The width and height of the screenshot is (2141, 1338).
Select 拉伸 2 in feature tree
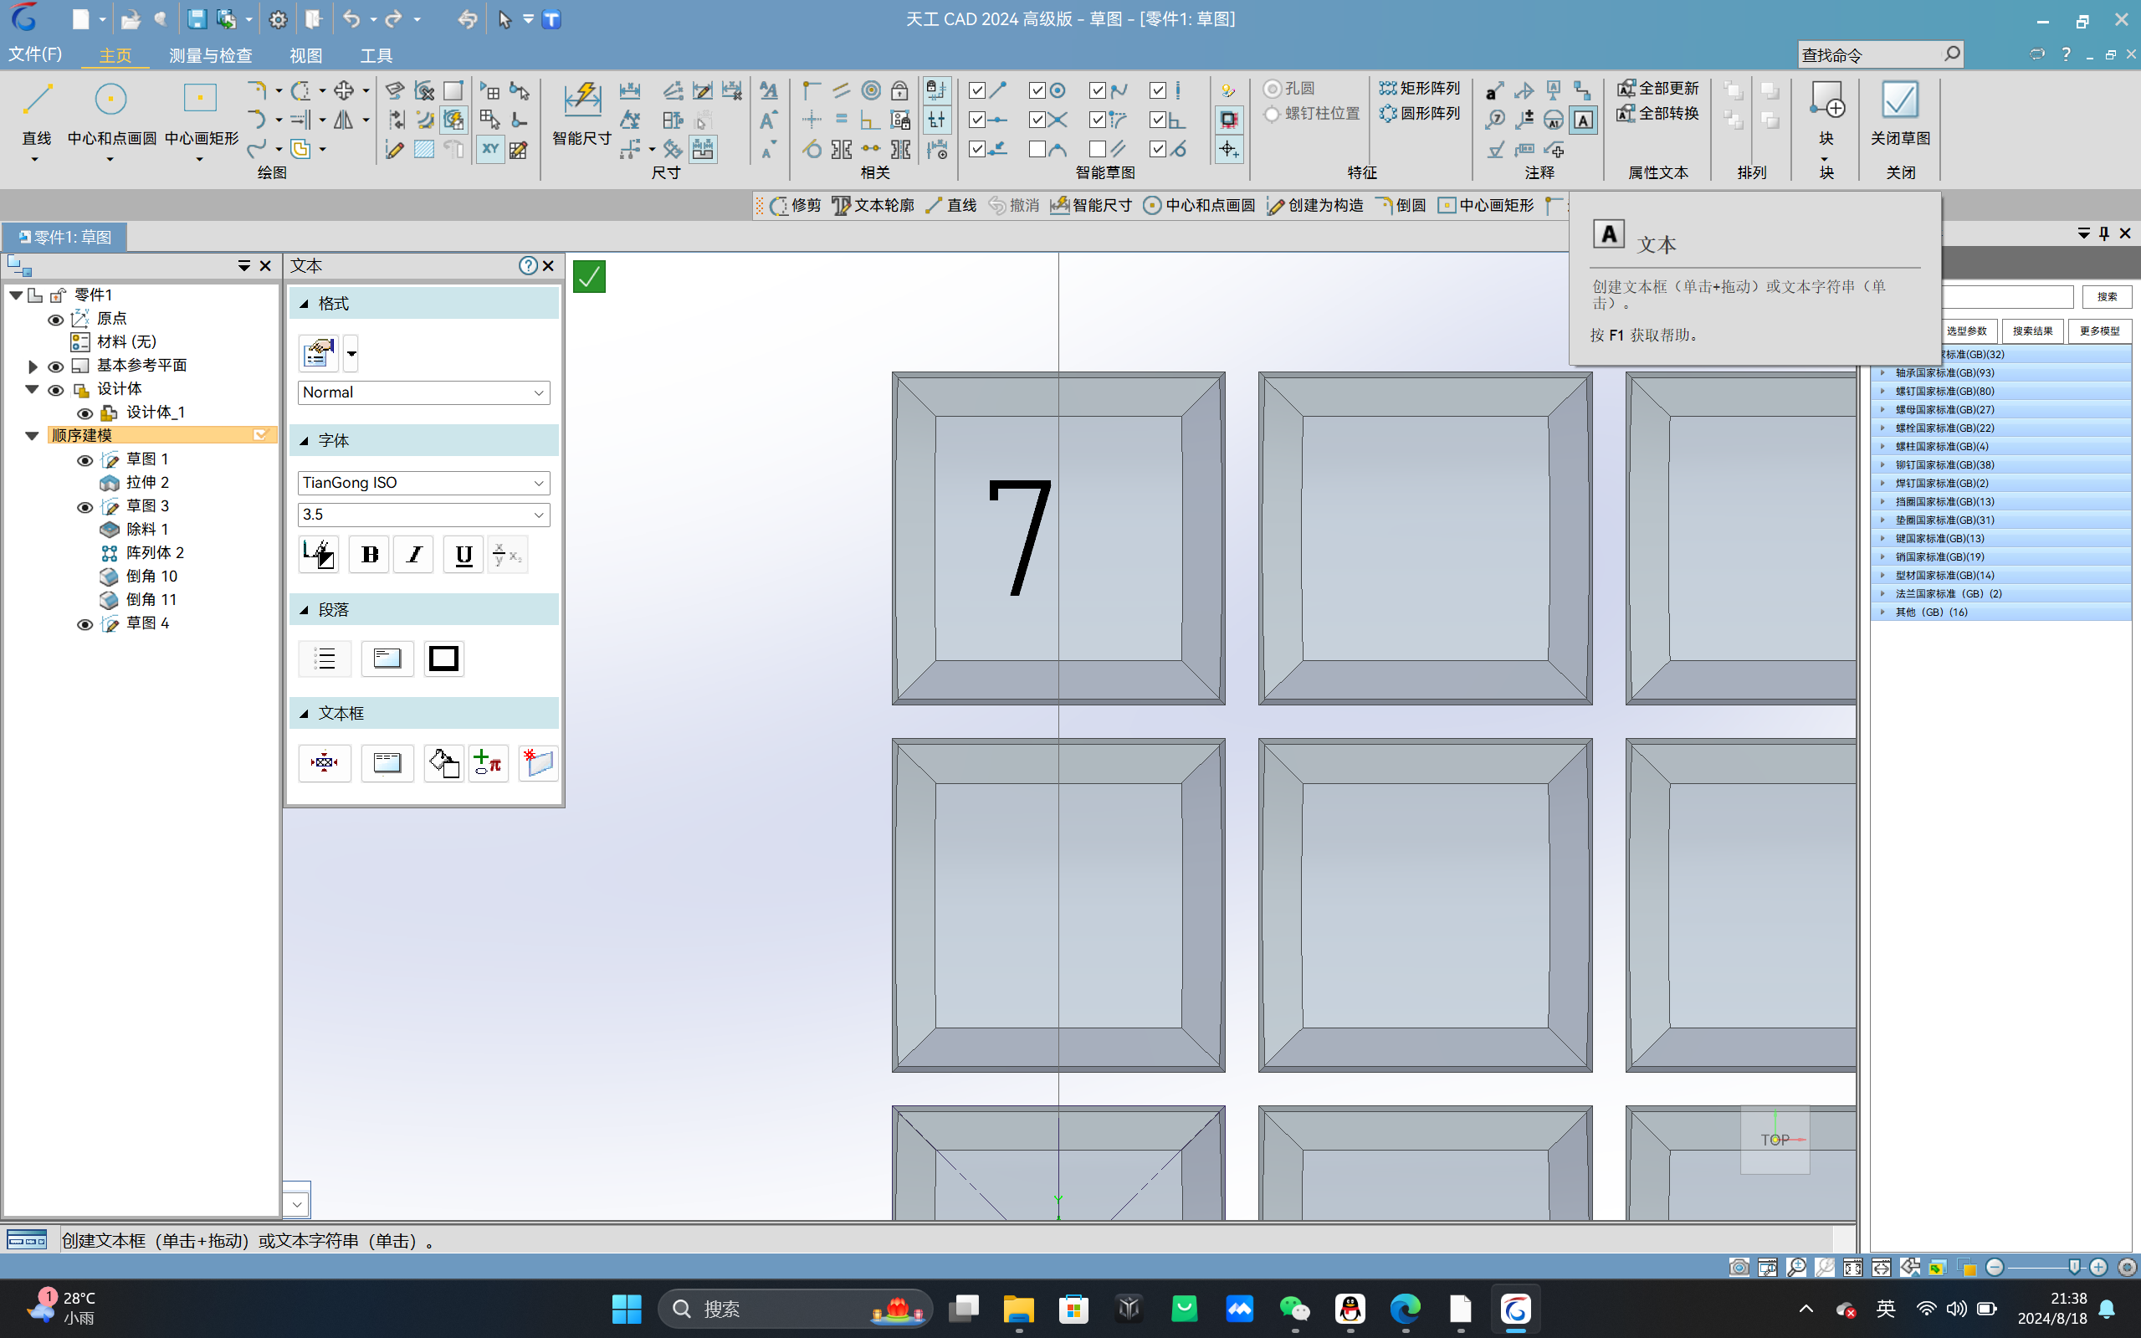(x=148, y=482)
